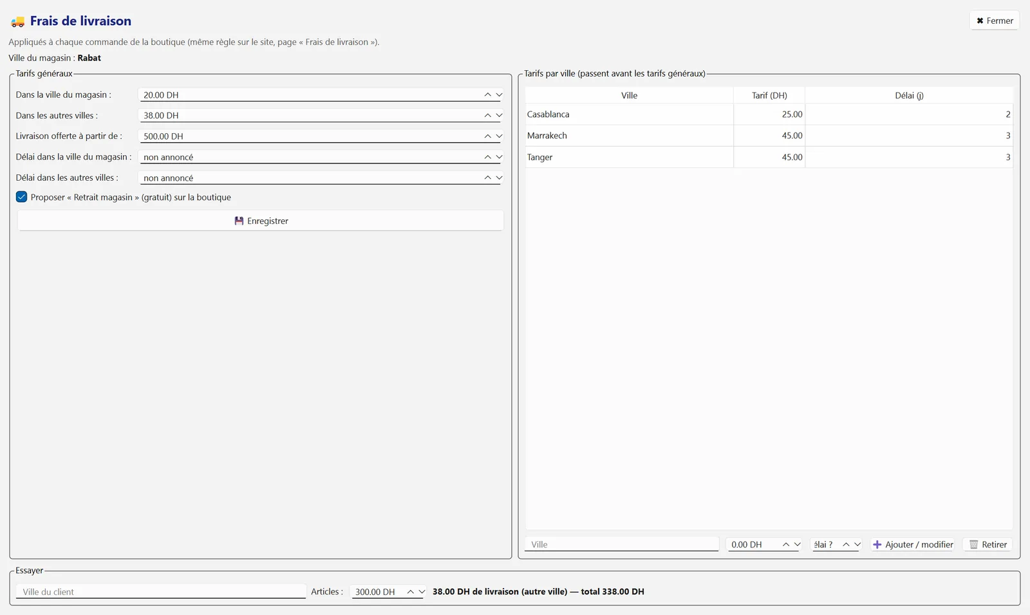Viewport: 1030px width, 615px height.
Task: Click the Retirer button
Action: [988, 544]
